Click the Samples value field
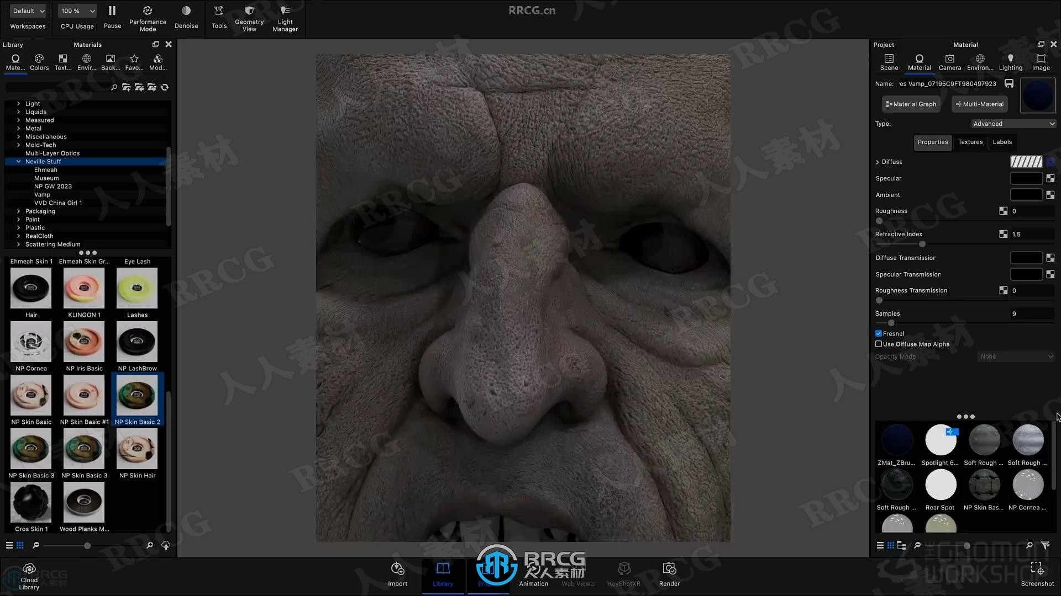 (1032, 313)
